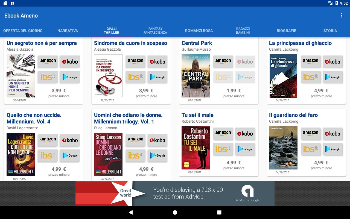Tap the Millennium 4 book cover
Viewport: 350px width, 219px height.
(x=21, y=154)
